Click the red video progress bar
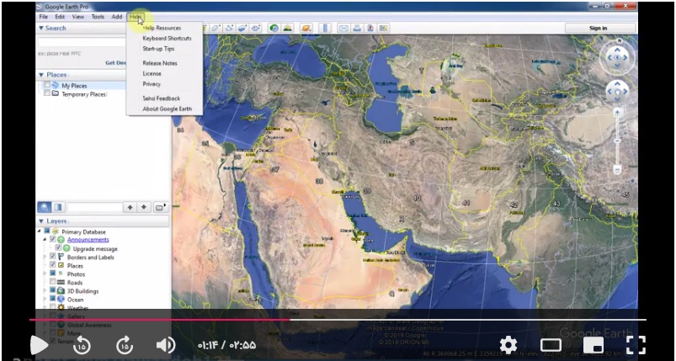676x361 pixels. click(160, 320)
